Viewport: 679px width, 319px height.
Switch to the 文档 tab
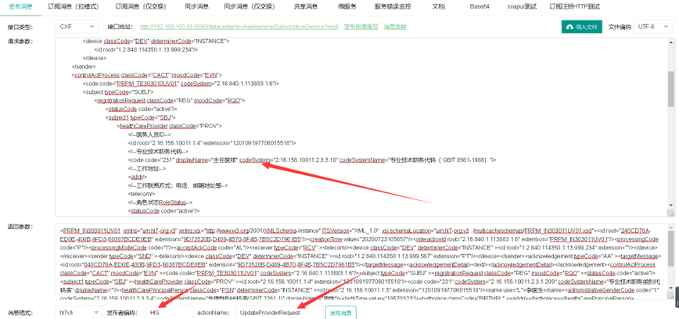(x=438, y=7)
